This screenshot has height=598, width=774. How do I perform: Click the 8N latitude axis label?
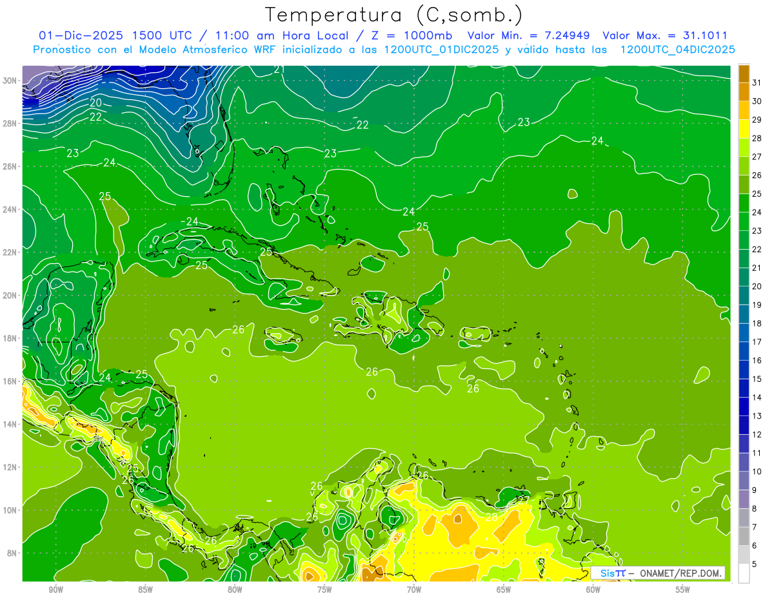[13, 553]
